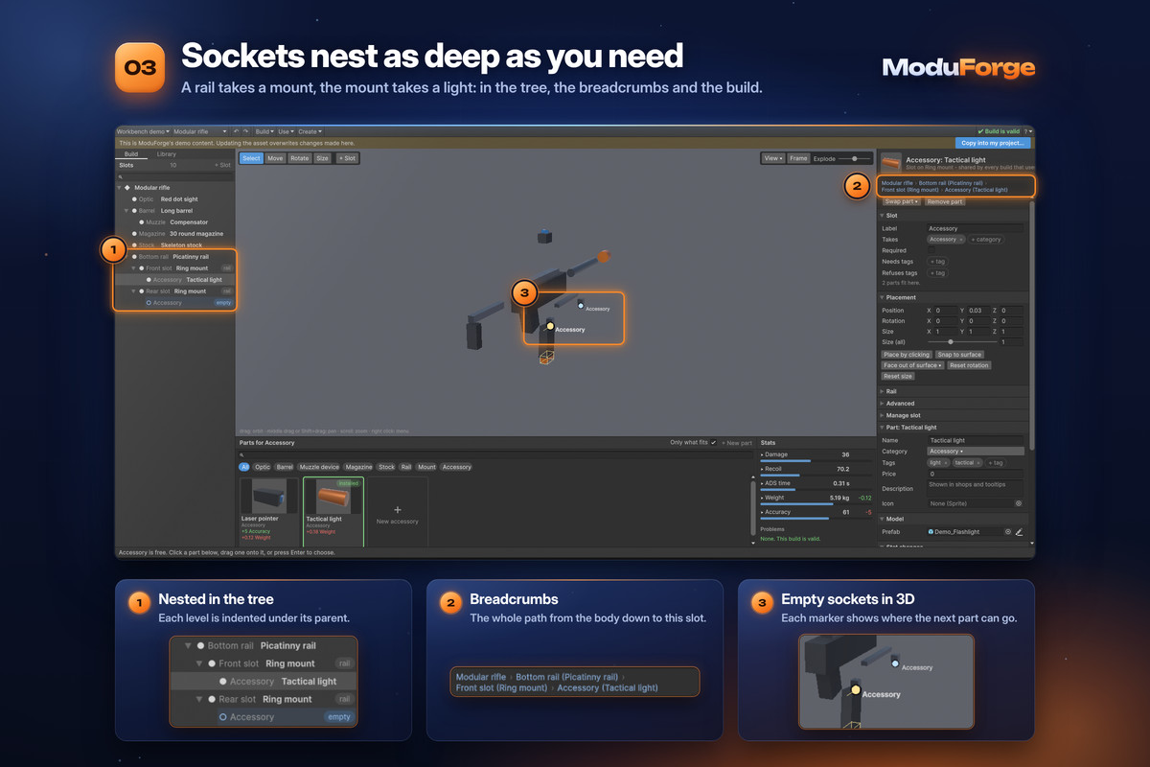Remove the Accessory chip from Takes
The image size is (1150, 767).
[960, 240]
